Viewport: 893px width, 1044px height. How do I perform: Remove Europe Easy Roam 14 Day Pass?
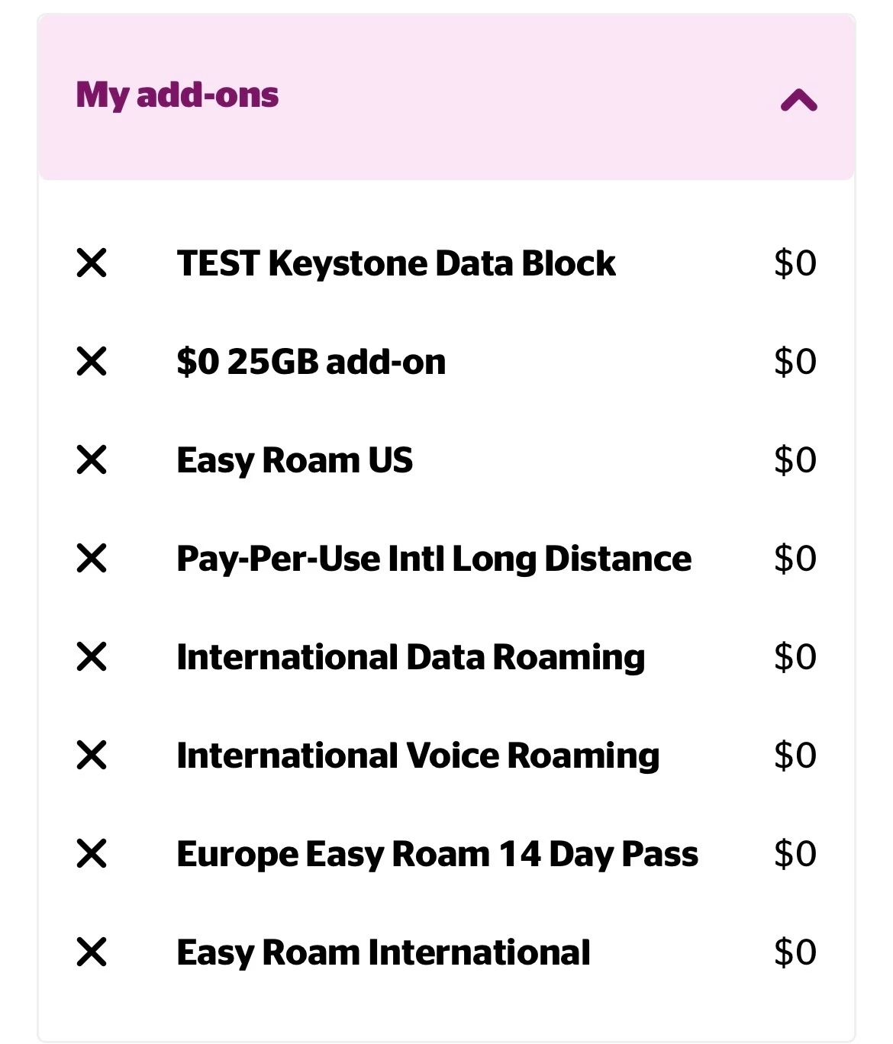[x=92, y=854]
